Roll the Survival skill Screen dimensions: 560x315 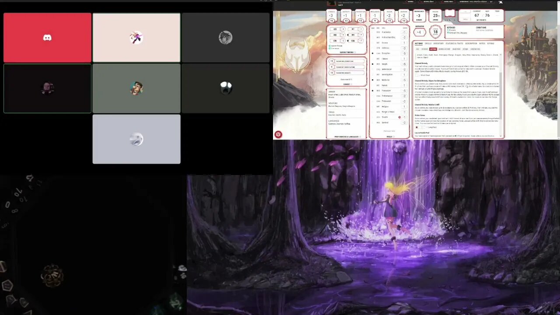point(390,122)
